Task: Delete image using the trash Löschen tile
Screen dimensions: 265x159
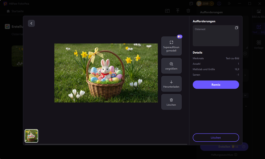Action: tap(171, 102)
